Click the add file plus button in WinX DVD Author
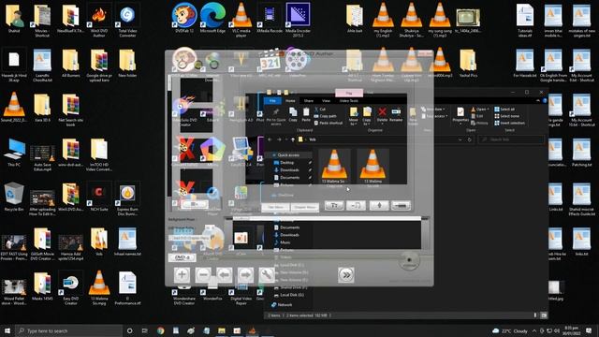Screen dimensions: 599x337 182,274
